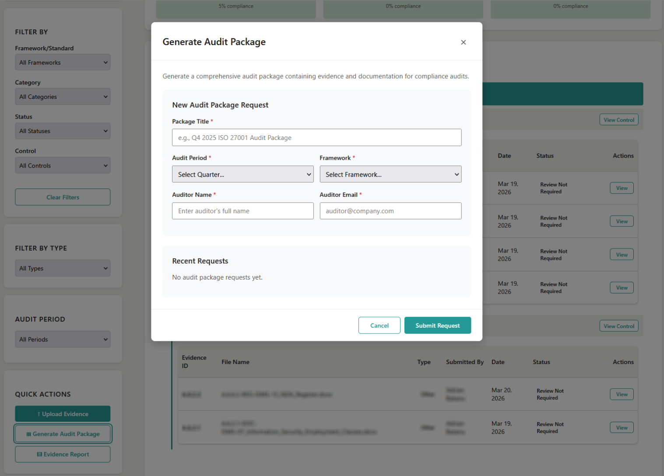
Task: Click the 'Submitted By' column header
Action: pos(464,362)
